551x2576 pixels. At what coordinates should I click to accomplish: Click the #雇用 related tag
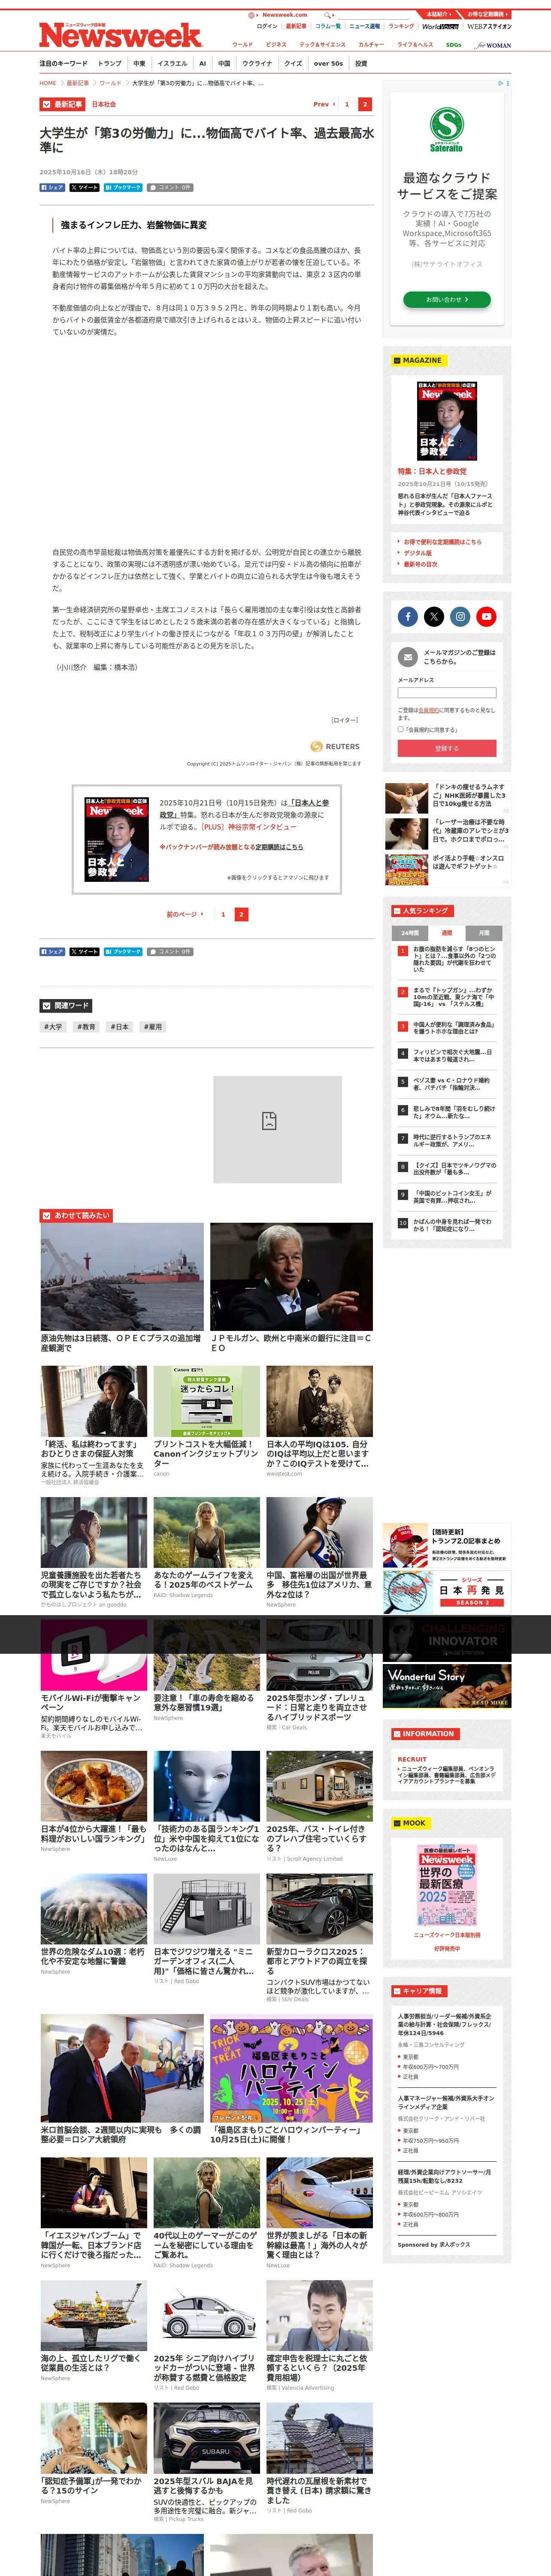click(x=153, y=1027)
